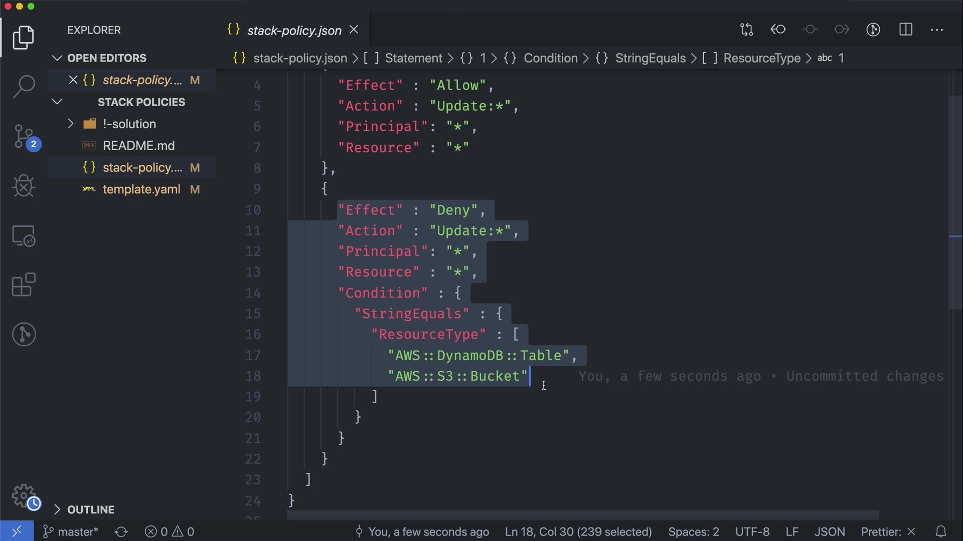Open Source Control view with badge
The height and width of the screenshot is (541, 963).
click(x=24, y=136)
